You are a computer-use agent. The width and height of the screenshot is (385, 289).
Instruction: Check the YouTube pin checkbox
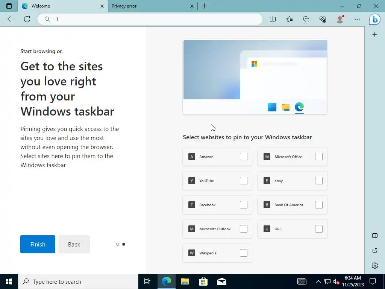(244, 181)
